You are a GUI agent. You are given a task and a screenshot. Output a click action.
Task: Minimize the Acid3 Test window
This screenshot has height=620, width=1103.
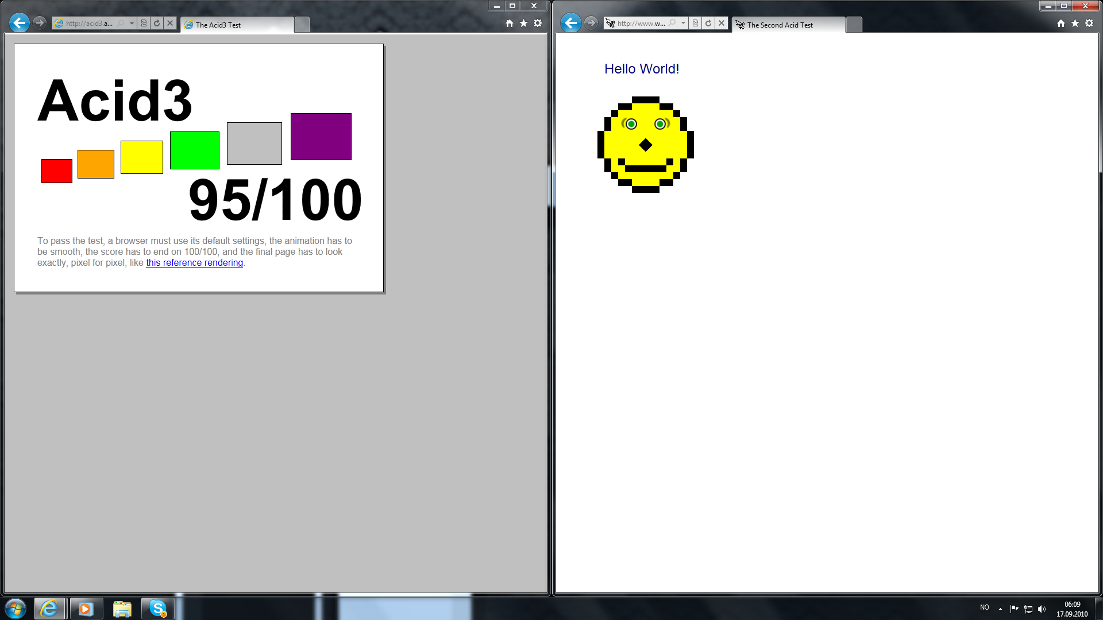pyautogui.click(x=497, y=6)
